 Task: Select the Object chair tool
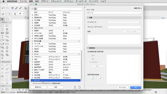[x=2, y=51]
